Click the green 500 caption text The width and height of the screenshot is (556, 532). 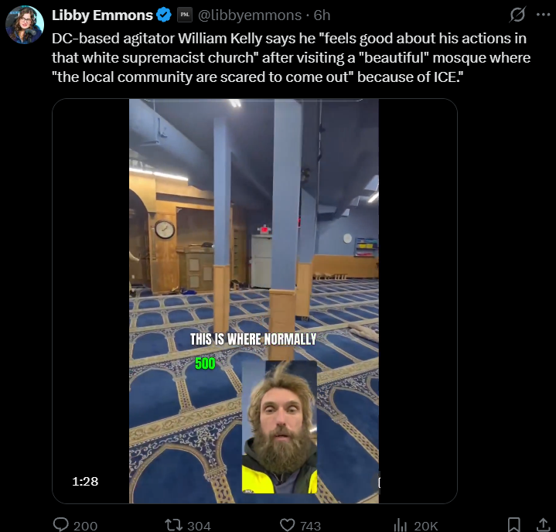[x=205, y=363]
